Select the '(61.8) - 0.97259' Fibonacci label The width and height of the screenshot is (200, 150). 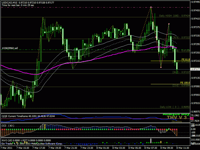coord(181,51)
